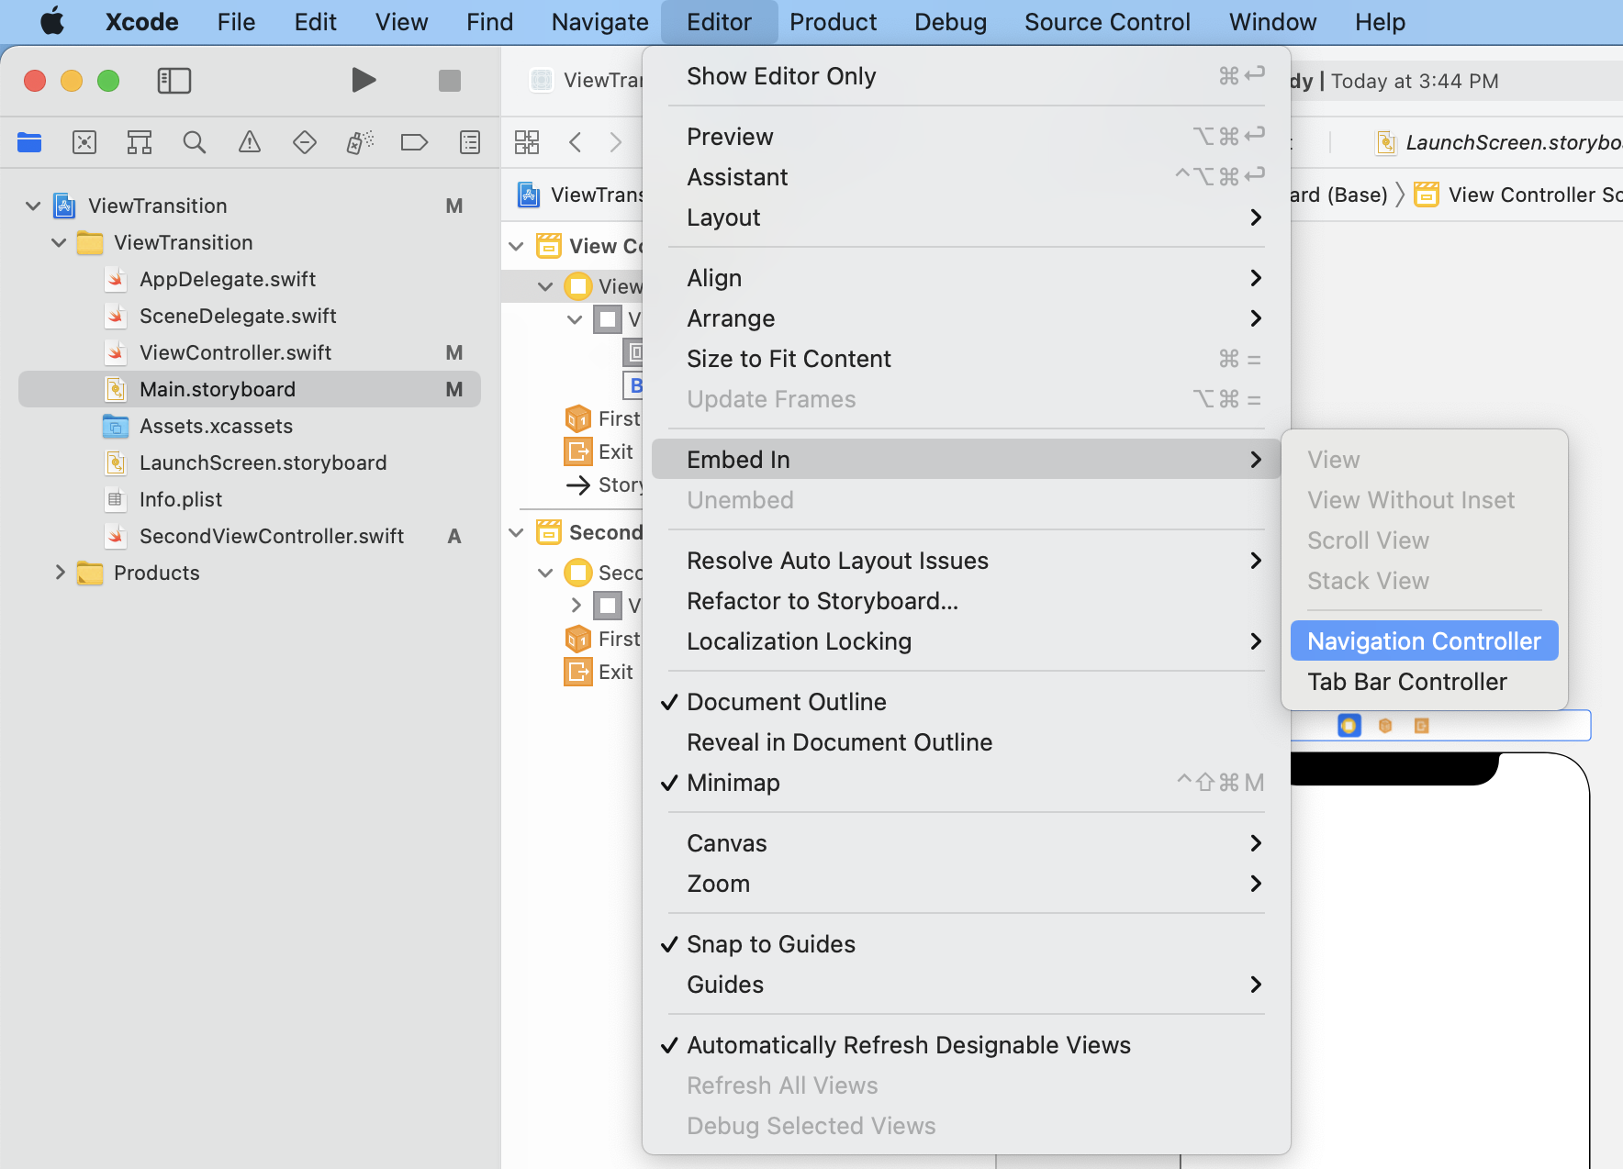
Task: Open the Project navigator folder icon
Action: (x=29, y=142)
